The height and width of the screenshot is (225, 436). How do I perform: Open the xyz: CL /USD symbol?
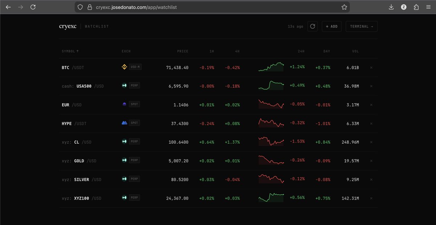(77, 142)
